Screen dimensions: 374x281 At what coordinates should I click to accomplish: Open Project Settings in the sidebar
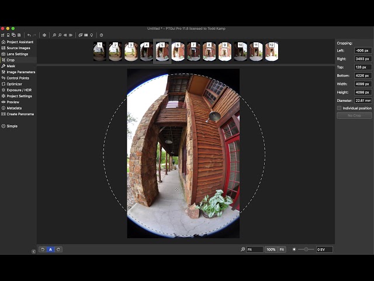pos(18,96)
